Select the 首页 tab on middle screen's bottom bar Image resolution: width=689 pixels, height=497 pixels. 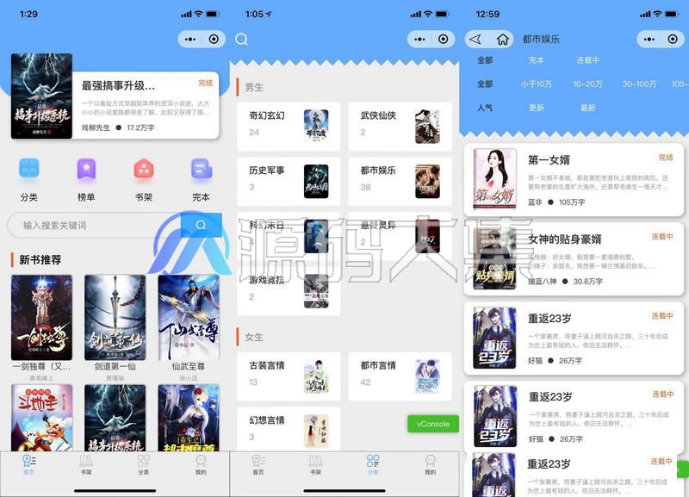click(x=258, y=464)
